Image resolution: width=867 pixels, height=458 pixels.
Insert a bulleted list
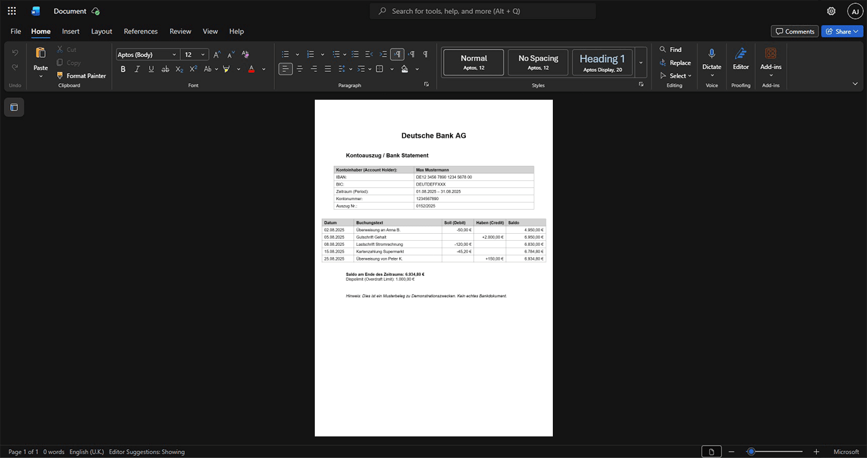coord(286,55)
